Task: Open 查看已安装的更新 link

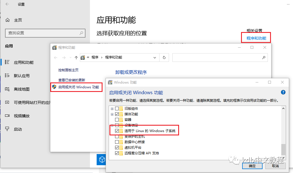Action: [x=72, y=80]
